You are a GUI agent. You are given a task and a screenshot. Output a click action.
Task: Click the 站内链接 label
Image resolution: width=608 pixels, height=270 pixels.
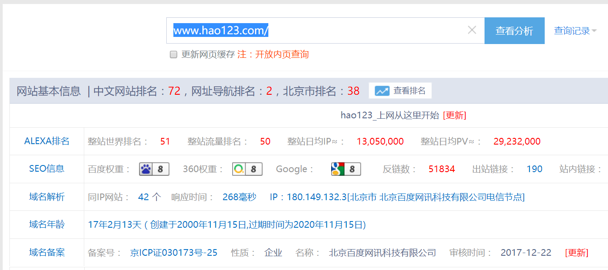click(581, 169)
